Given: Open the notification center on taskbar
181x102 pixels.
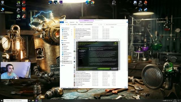Looking at the screenshot, I should click(x=179, y=101).
